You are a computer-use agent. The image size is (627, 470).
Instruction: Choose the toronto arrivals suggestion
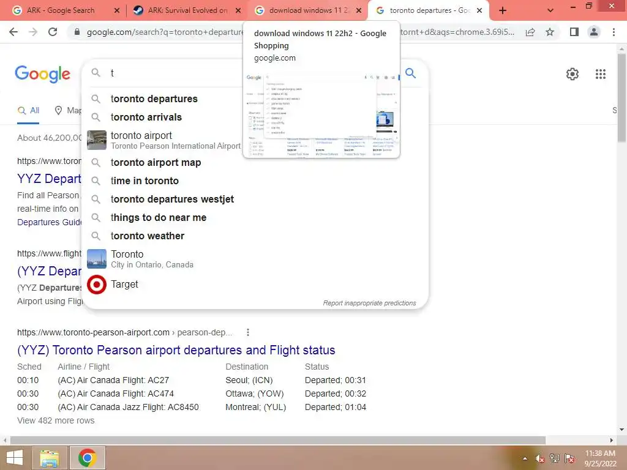click(x=146, y=117)
